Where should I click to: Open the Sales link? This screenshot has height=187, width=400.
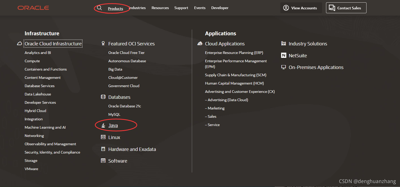point(211,116)
